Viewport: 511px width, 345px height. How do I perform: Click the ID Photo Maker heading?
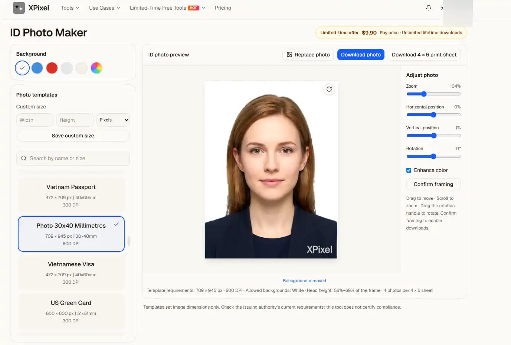click(x=49, y=33)
